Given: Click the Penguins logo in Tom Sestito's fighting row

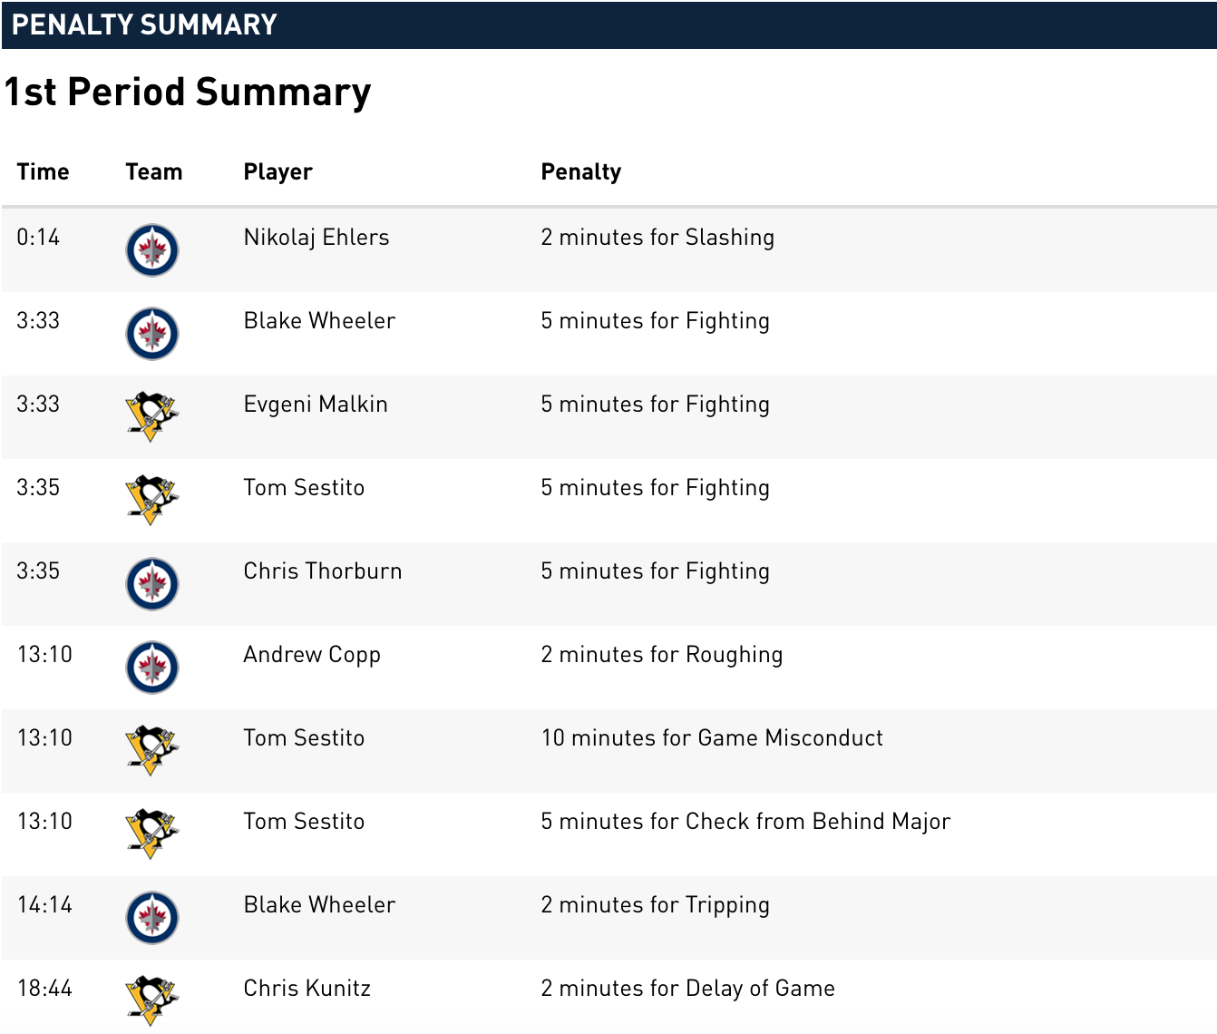Looking at the screenshot, I should (x=152, y=501).
